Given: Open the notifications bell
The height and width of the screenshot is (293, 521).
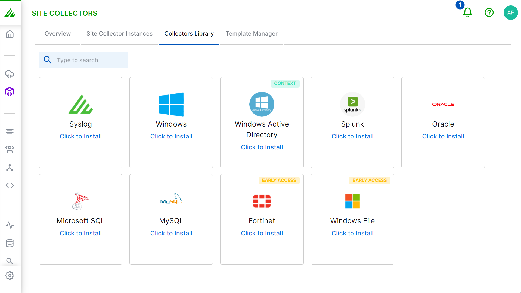Looking at the screenshot, I should 467,12.
